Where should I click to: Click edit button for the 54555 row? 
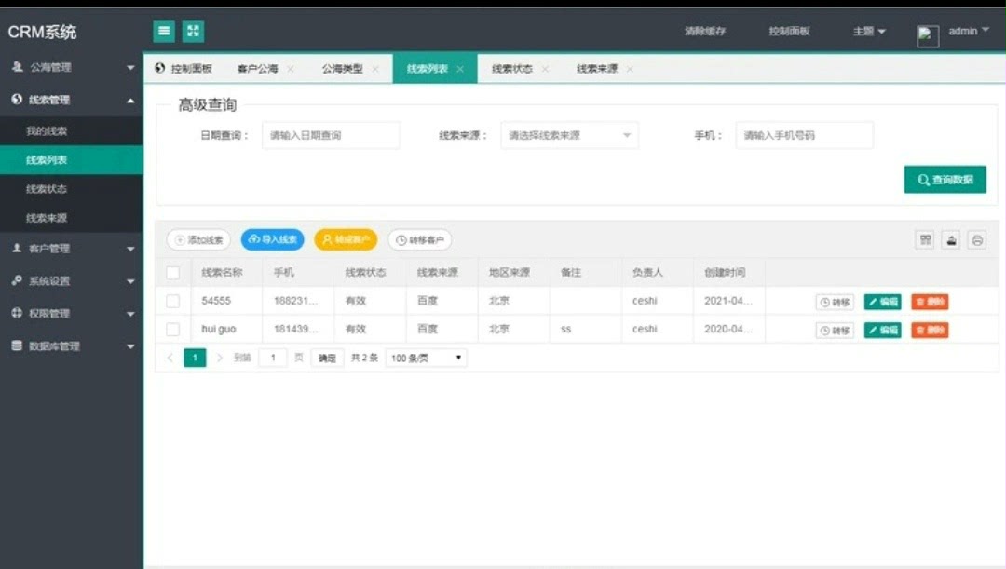point(882,302)
